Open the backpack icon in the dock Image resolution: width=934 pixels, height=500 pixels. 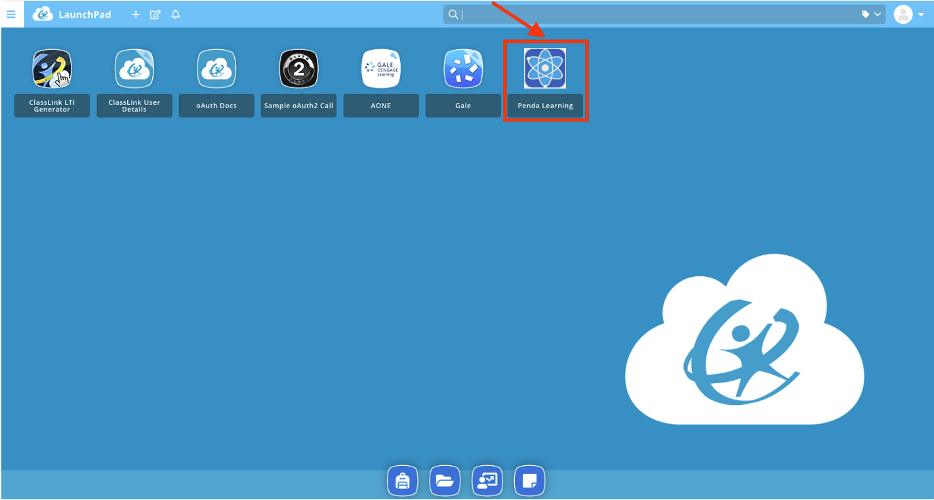(403, 481)
